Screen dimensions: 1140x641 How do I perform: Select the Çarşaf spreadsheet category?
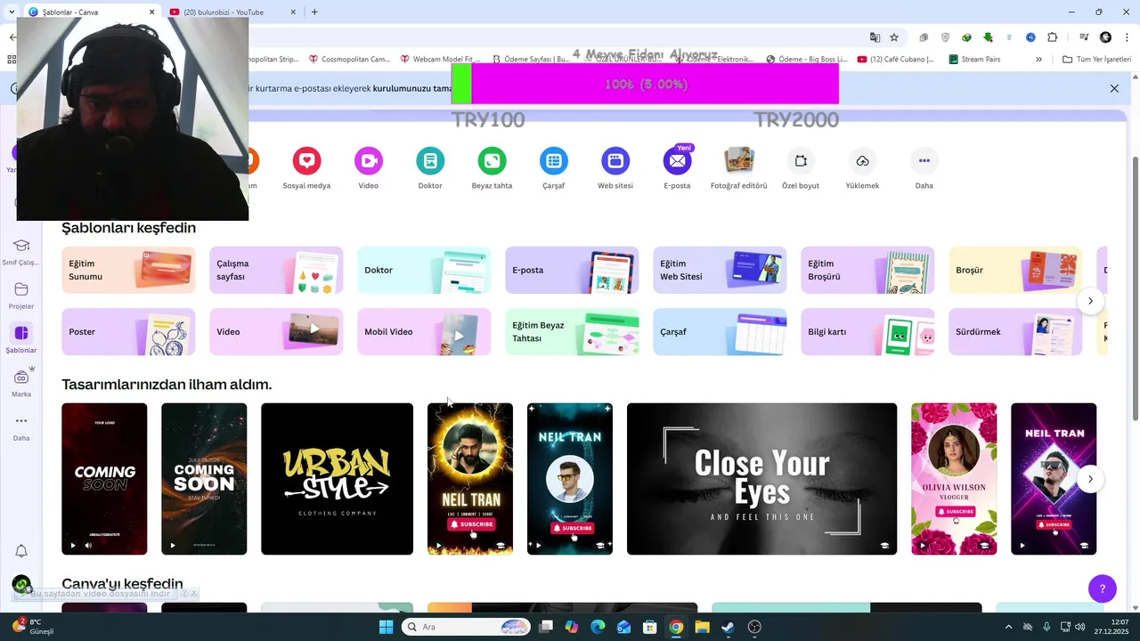(554, 161)
